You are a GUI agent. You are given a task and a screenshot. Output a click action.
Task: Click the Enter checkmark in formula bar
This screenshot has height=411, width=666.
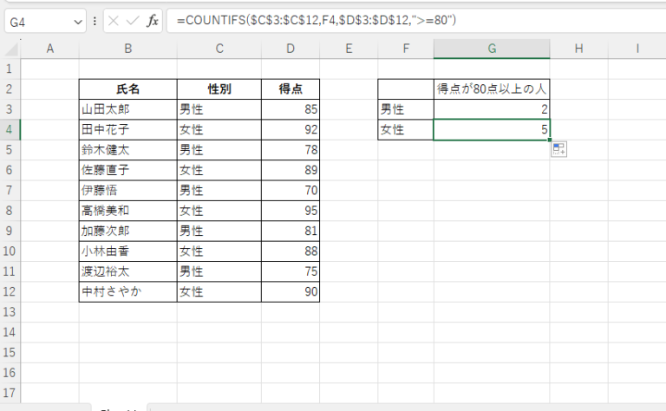(x=133, y=19)
